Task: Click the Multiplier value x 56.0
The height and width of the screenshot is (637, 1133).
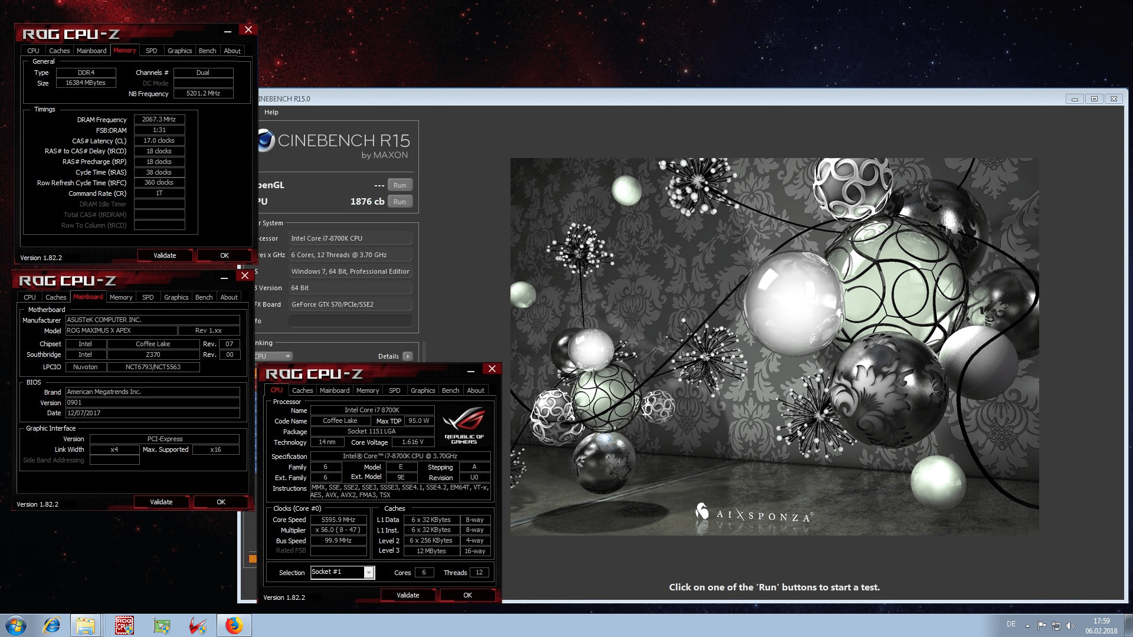Action: [x=338, y=530]
